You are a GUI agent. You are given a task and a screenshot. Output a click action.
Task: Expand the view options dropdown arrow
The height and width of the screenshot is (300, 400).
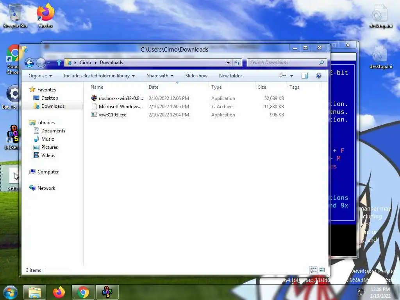[291, 76]
